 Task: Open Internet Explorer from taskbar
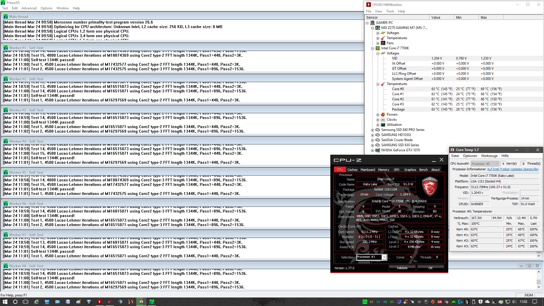click(x=36, y=302)
